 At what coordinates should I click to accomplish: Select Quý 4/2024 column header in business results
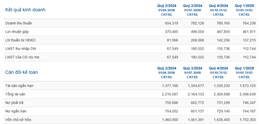pyautogui.click(x=218, y=6)
